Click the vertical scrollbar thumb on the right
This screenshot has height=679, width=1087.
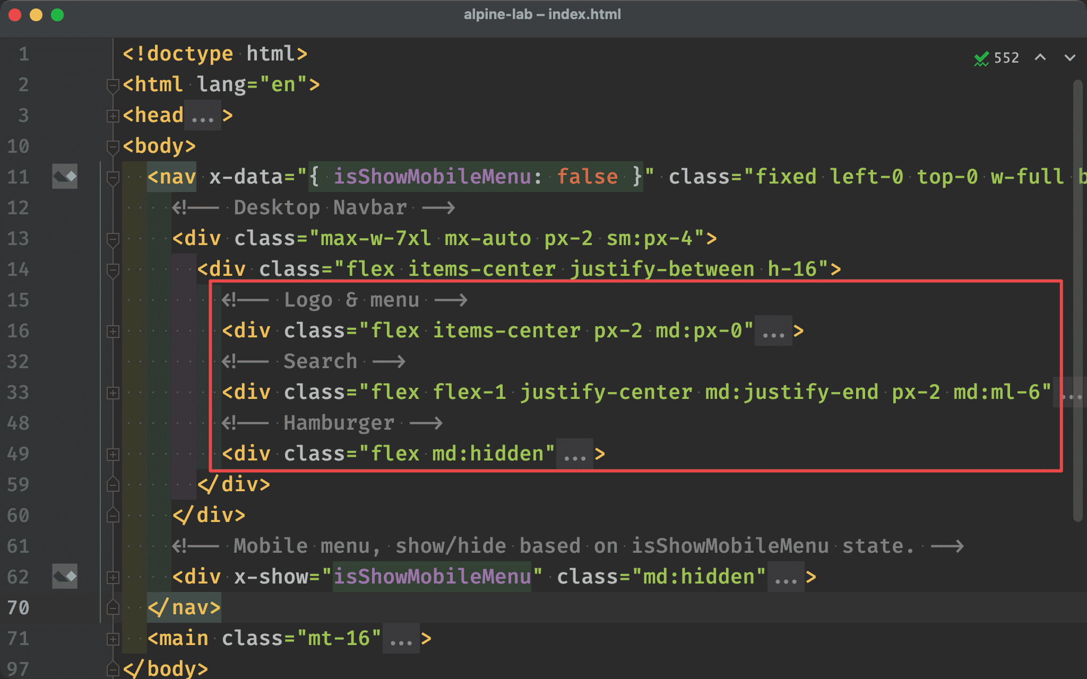point(1077,301)
